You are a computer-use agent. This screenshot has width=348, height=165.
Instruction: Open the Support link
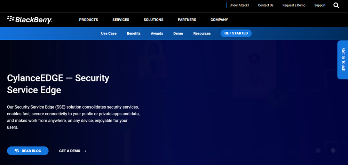[320, 5]
